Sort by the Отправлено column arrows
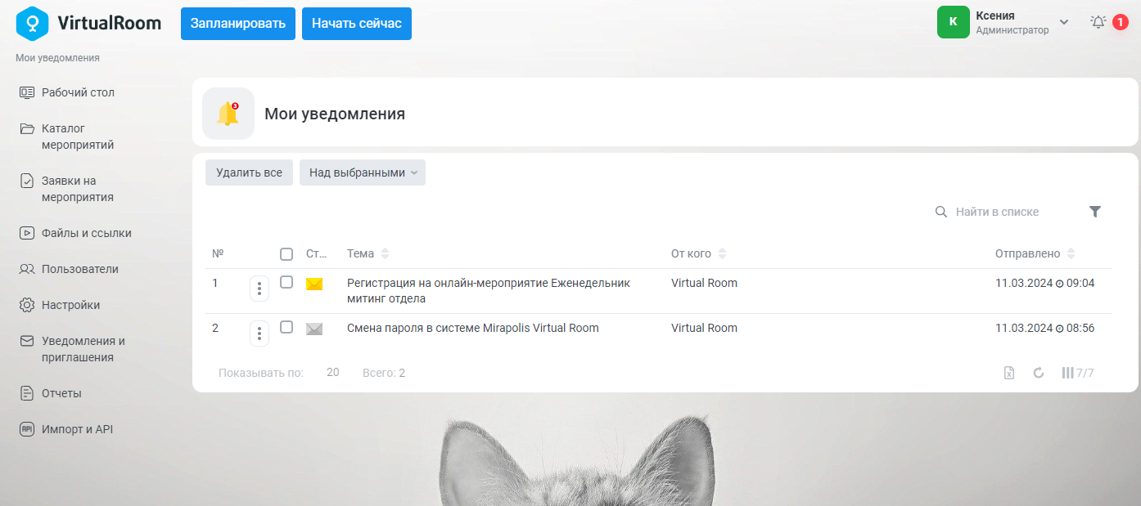This screenshot has height=506, width=1141. [x=1071, y=254]
